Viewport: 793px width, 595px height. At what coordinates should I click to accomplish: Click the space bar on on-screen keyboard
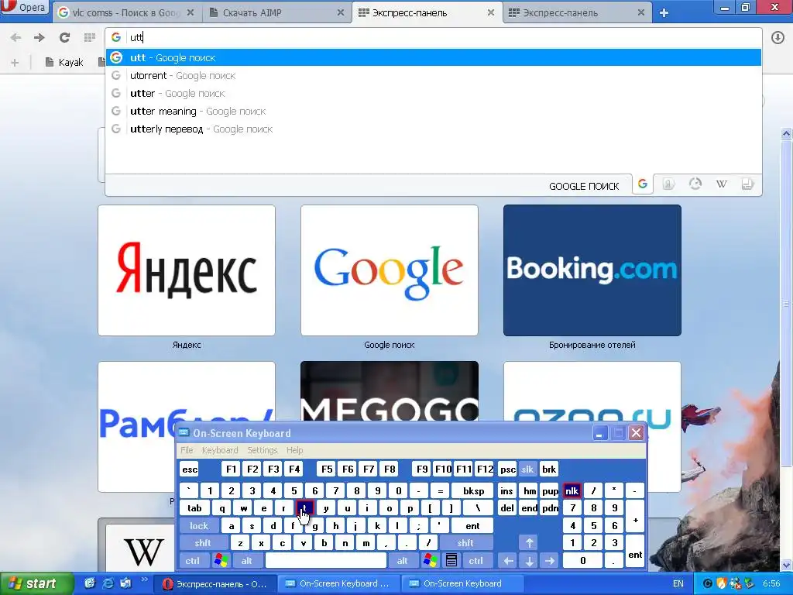326,561
